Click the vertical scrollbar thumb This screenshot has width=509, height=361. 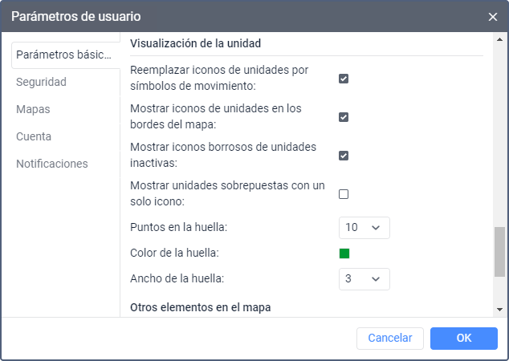tap(500, 251)
